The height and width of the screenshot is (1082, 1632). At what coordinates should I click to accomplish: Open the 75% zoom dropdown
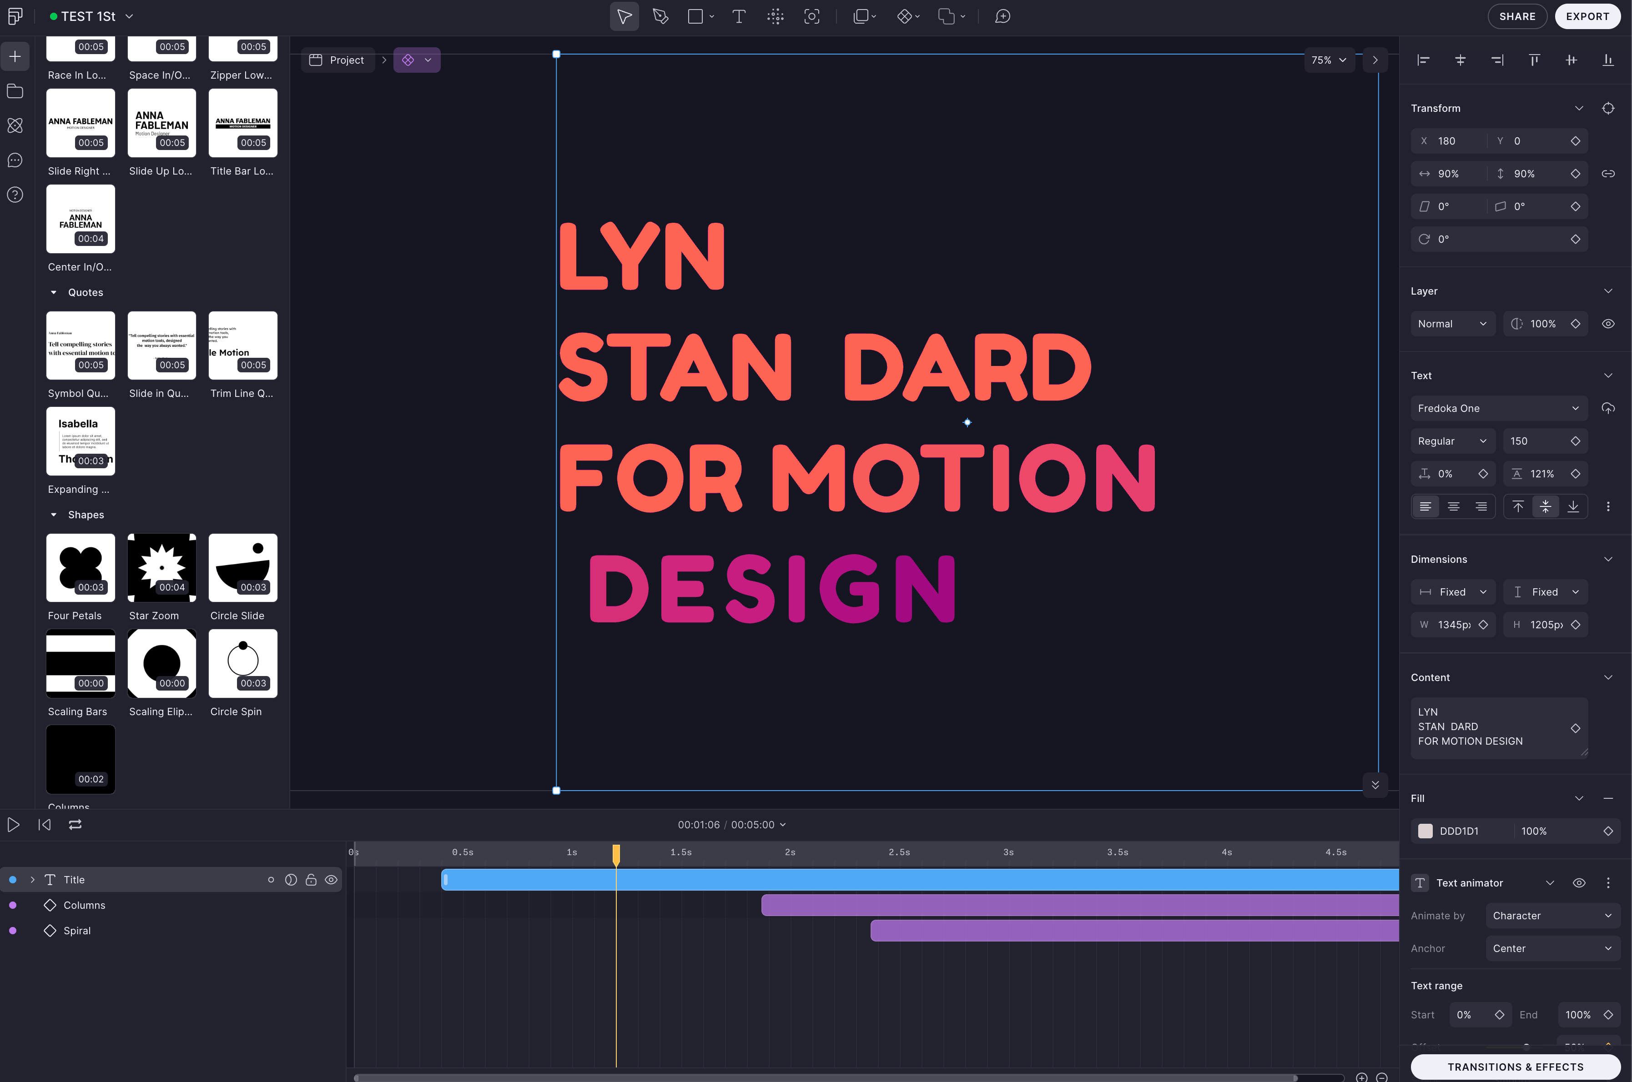[1329, 60]
